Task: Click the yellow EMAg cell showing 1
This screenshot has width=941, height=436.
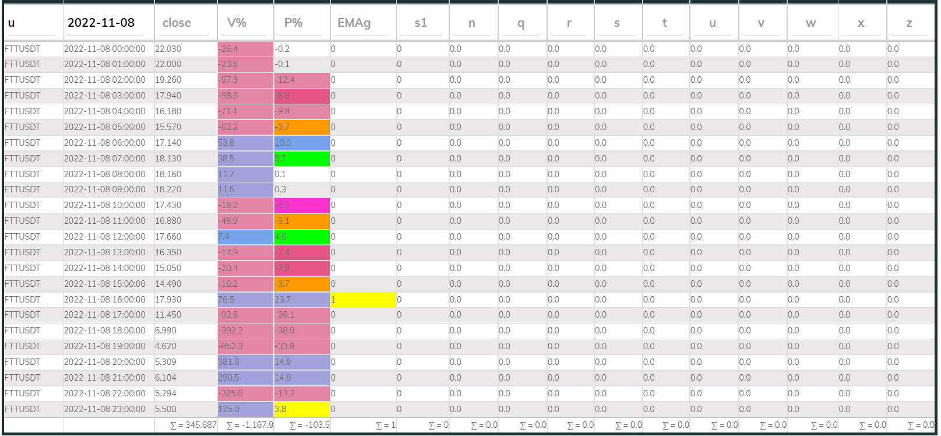Action: [363, 300]
